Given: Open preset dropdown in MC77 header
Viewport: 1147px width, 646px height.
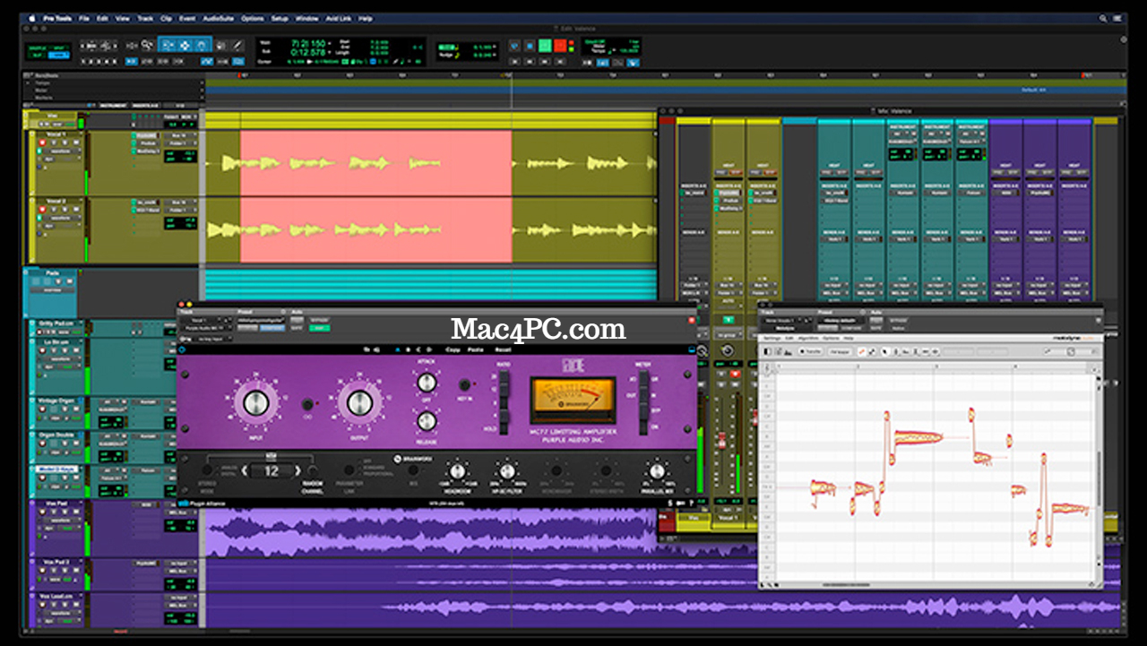Looking at the screenshot, I should [x=260, y=320].
